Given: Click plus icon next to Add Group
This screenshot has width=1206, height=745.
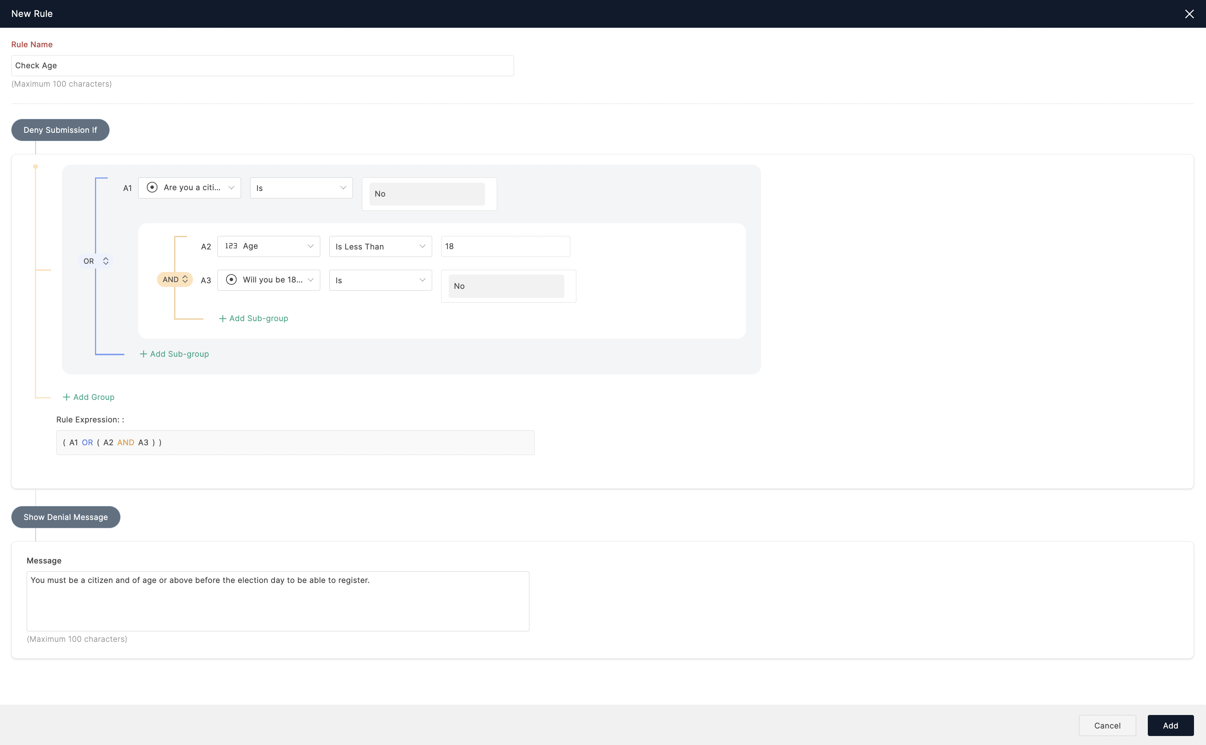Looking at the screenshot, I should point(66,397).
